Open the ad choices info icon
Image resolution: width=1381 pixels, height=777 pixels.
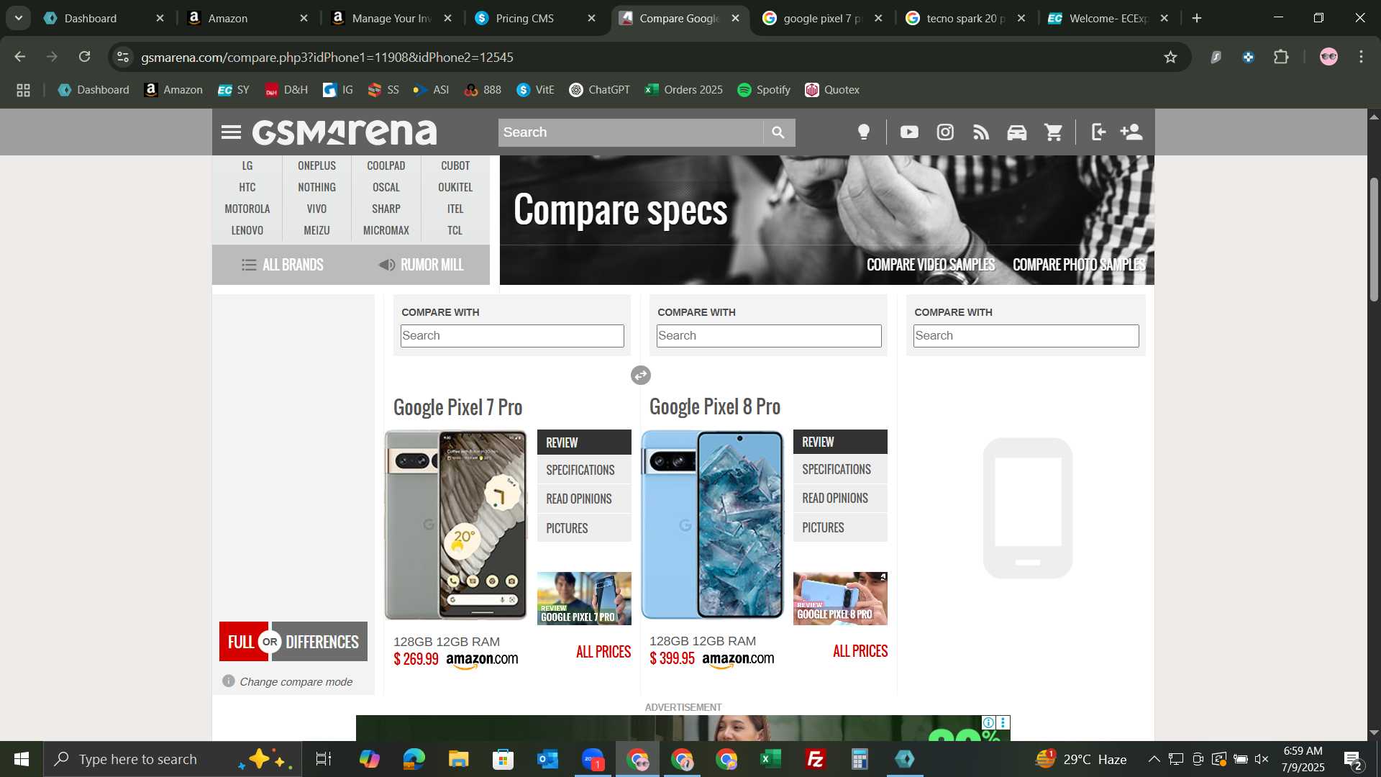(989, 722)
